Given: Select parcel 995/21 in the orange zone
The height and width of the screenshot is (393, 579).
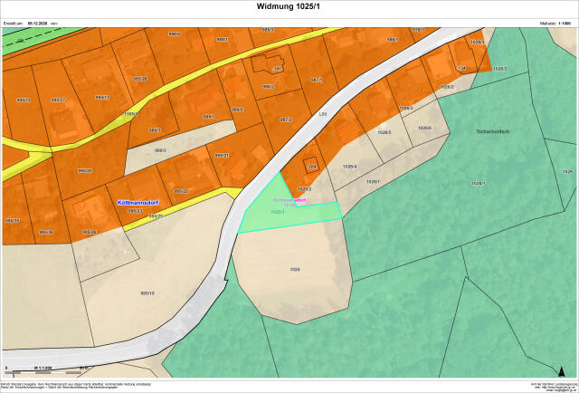Looking at the screenshot, I should pos(221,156).
